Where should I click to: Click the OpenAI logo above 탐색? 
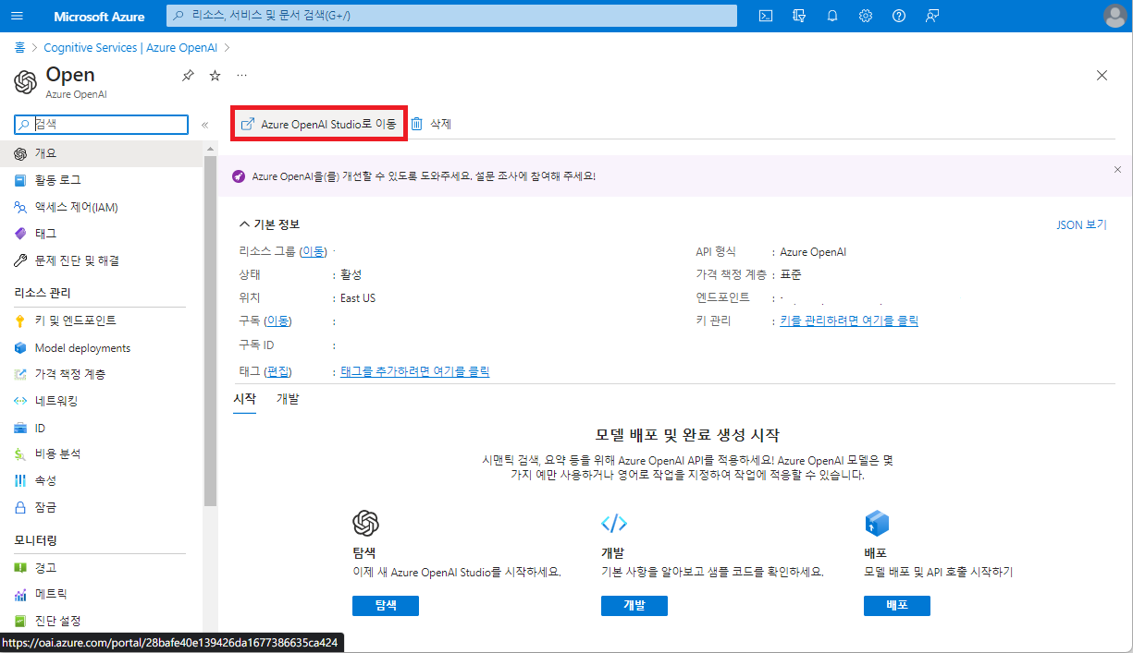[366, 524]
